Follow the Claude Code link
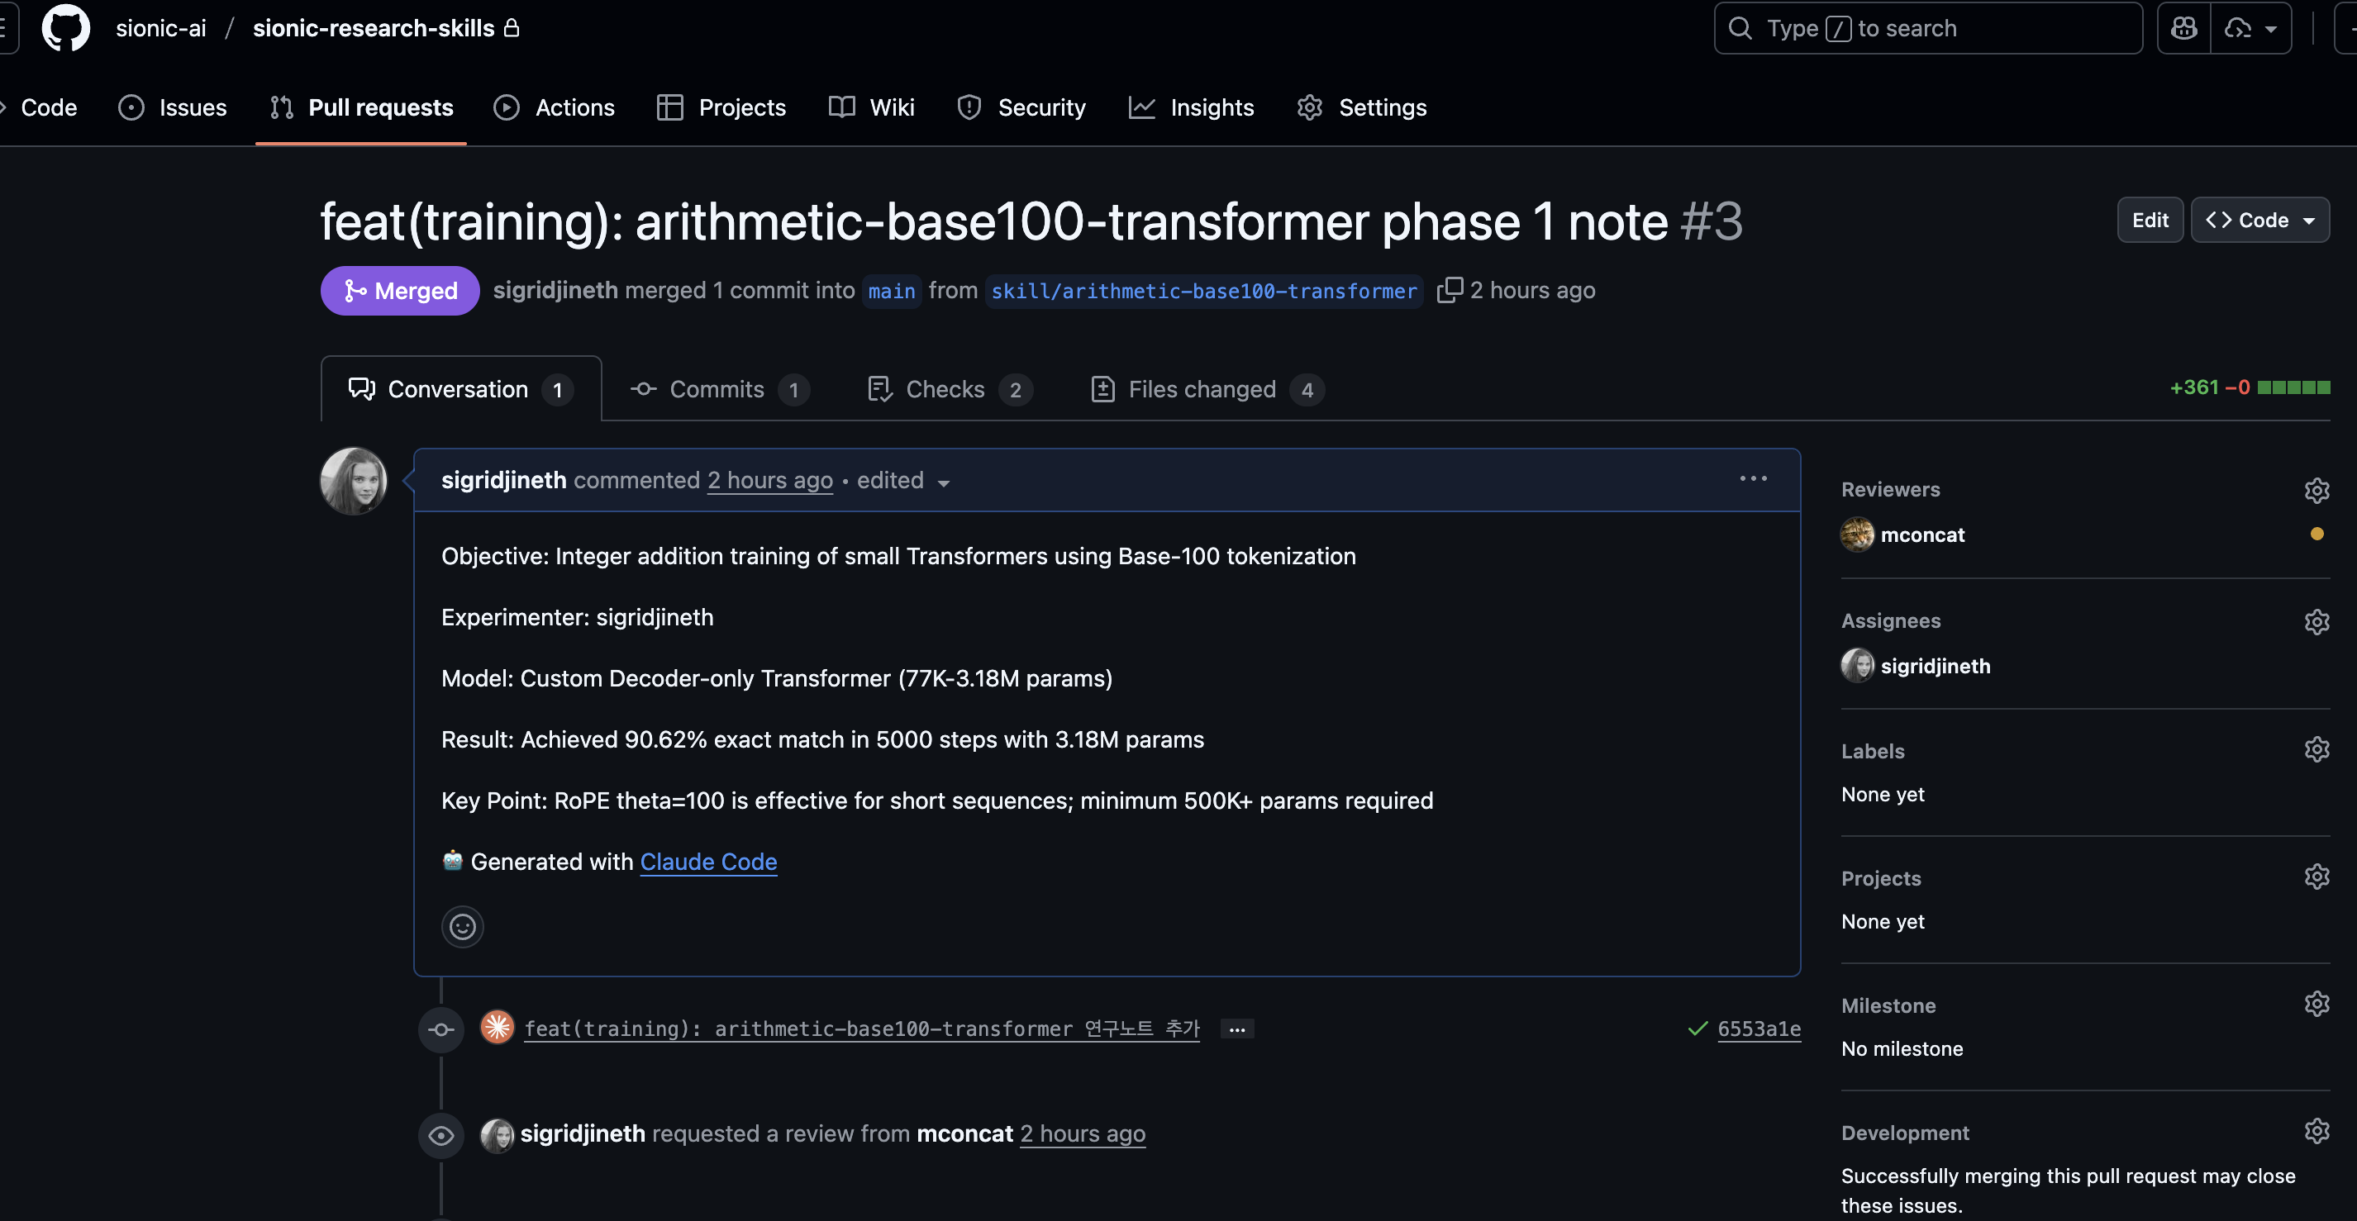This screenshot has width=2357, height=1221. click(708, 862)
